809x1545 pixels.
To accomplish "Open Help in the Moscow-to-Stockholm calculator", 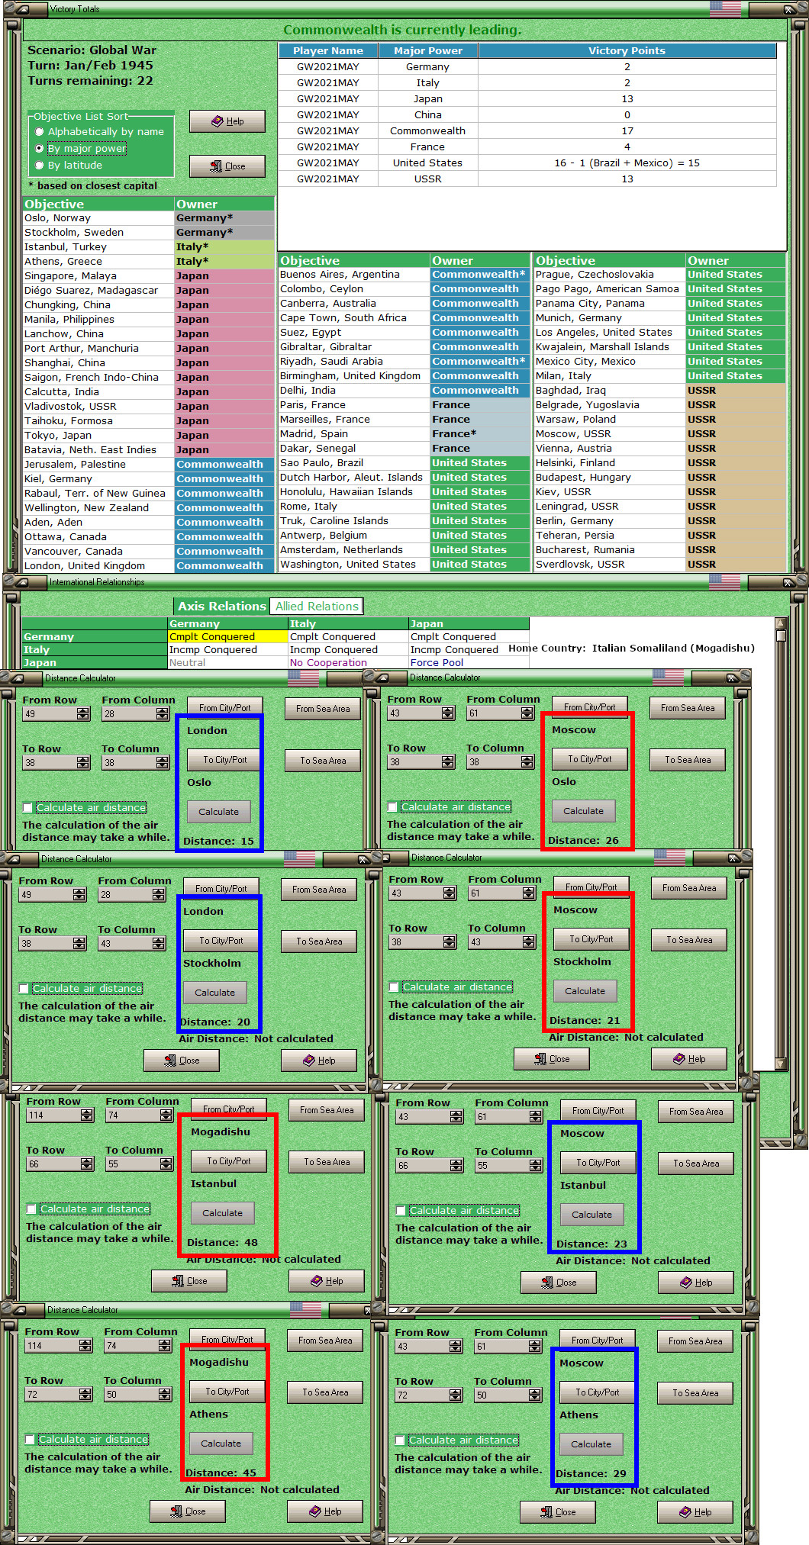I will [689, 1059].
